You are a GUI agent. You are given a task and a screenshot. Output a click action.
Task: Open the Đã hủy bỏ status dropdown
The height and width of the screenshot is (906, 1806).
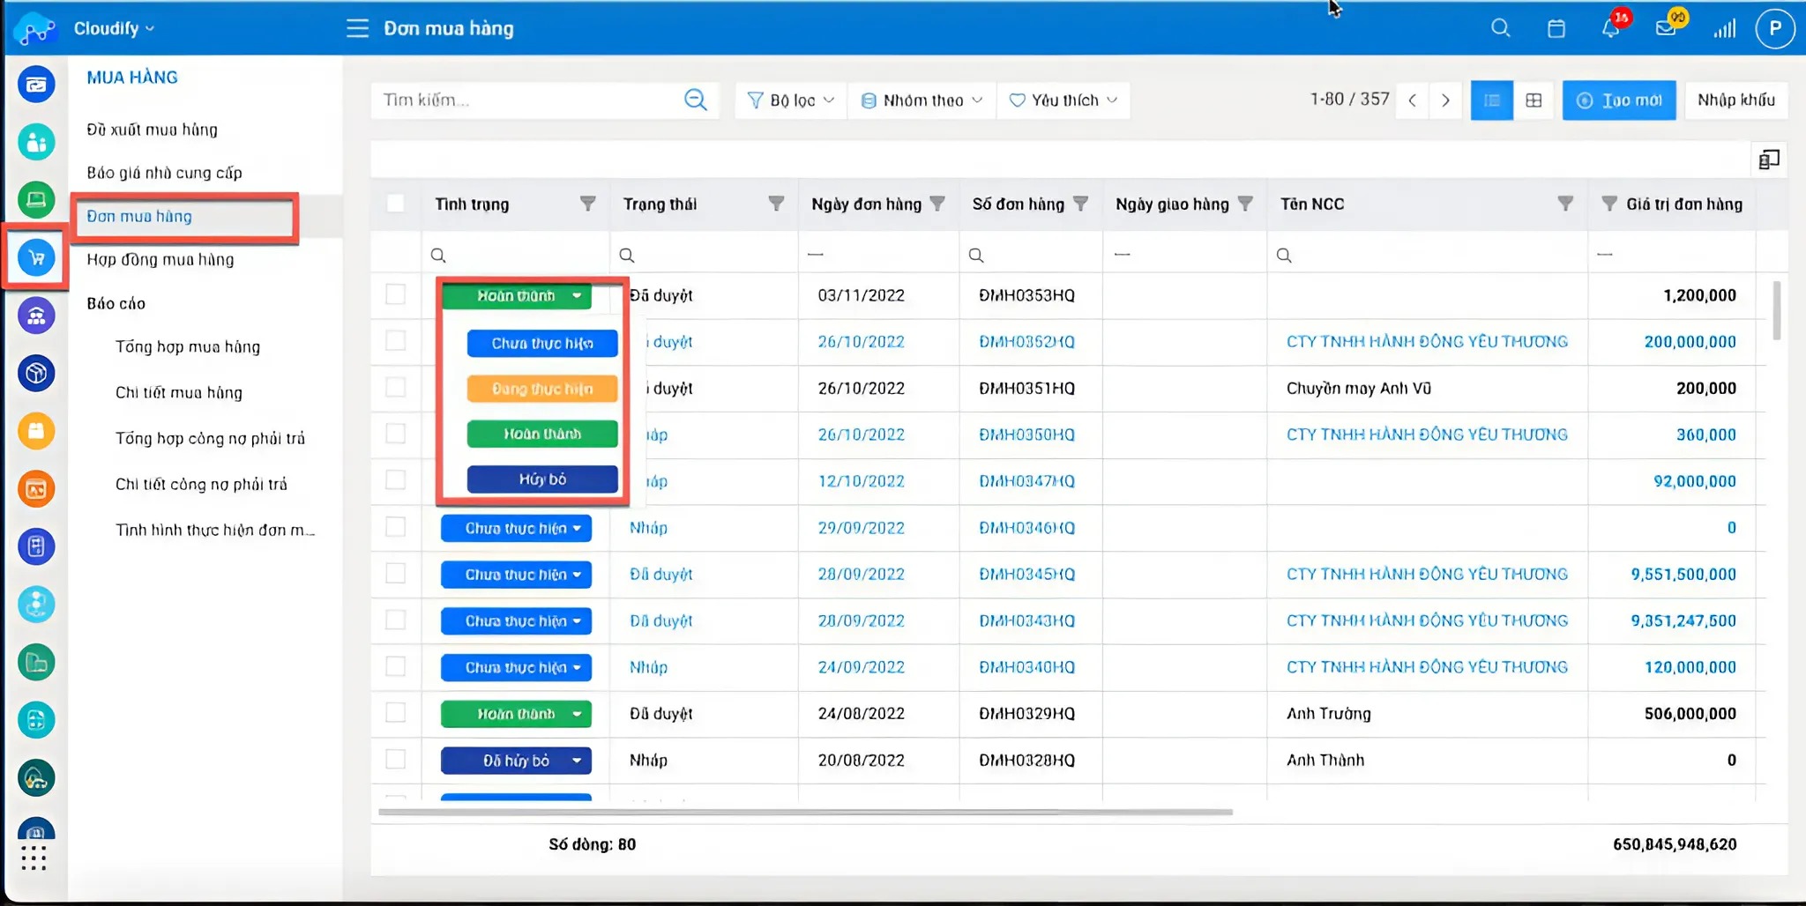[x=516, y=761]
